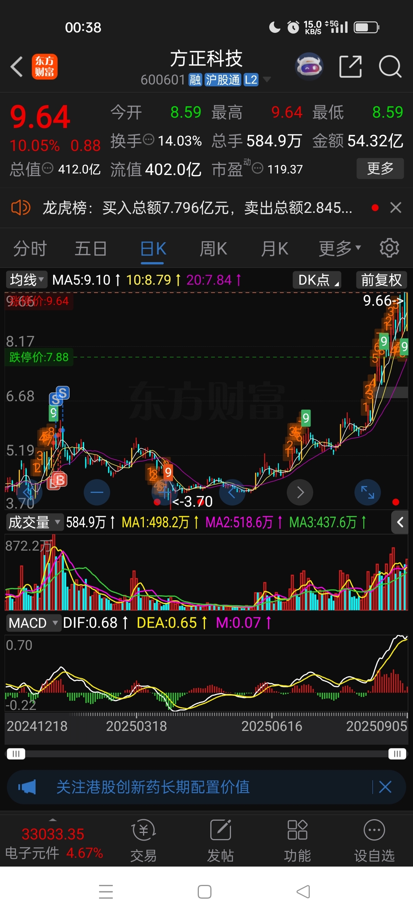Enter fullscreen with expand arrows icon
Screen dimensions: 413x917
pos(367,492)
